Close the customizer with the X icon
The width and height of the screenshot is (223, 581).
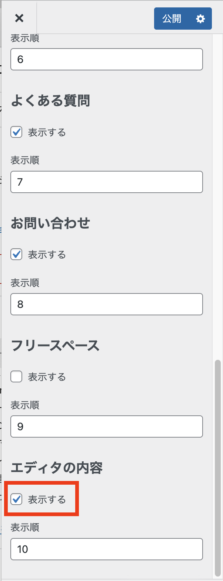point(19,18)
